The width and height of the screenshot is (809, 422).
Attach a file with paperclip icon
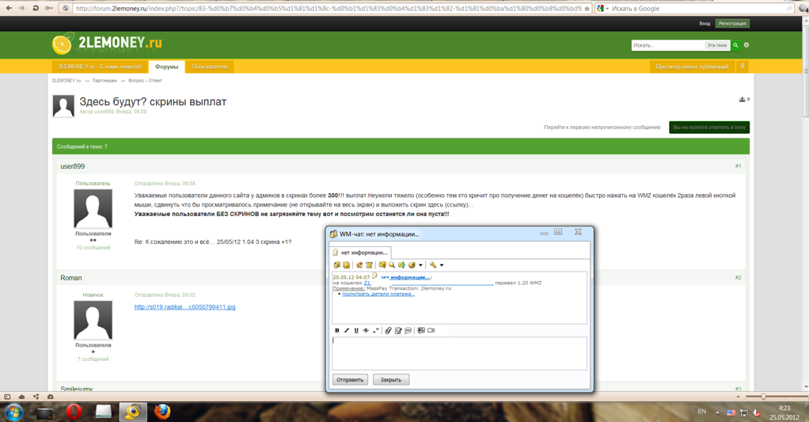pyautogui.click(x=389, y=330)
